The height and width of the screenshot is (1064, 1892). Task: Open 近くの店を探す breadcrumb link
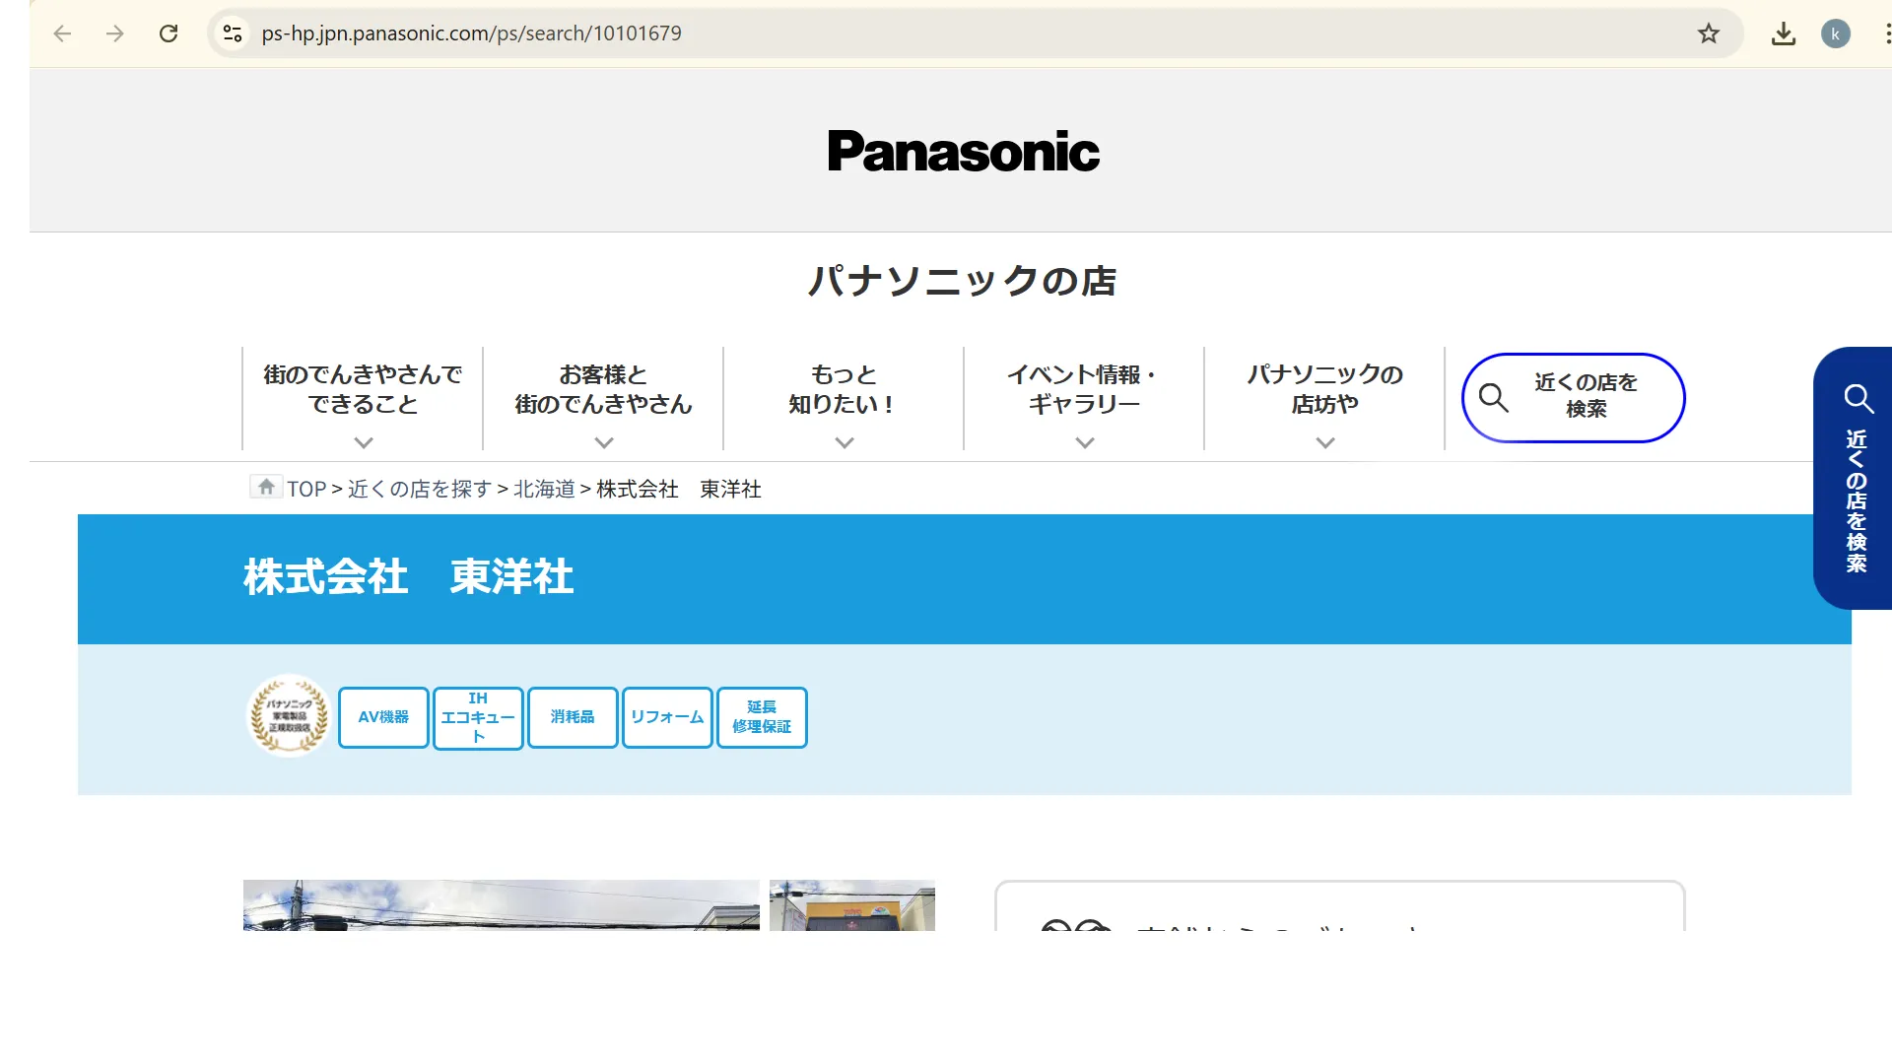click(x=419, y=489)
